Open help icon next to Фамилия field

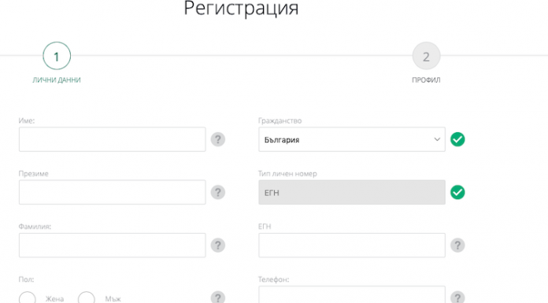(218, 246)
